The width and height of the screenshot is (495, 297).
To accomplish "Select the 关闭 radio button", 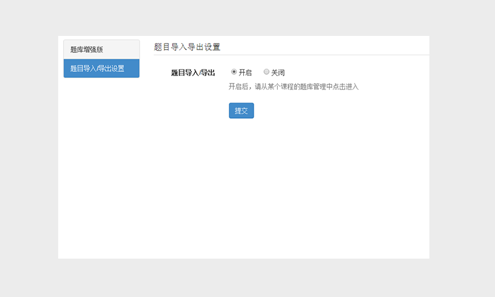I will [x=267, y=72].
